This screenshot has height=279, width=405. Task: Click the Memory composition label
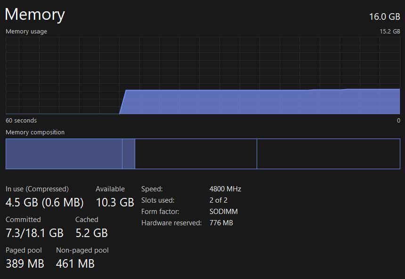35,132
